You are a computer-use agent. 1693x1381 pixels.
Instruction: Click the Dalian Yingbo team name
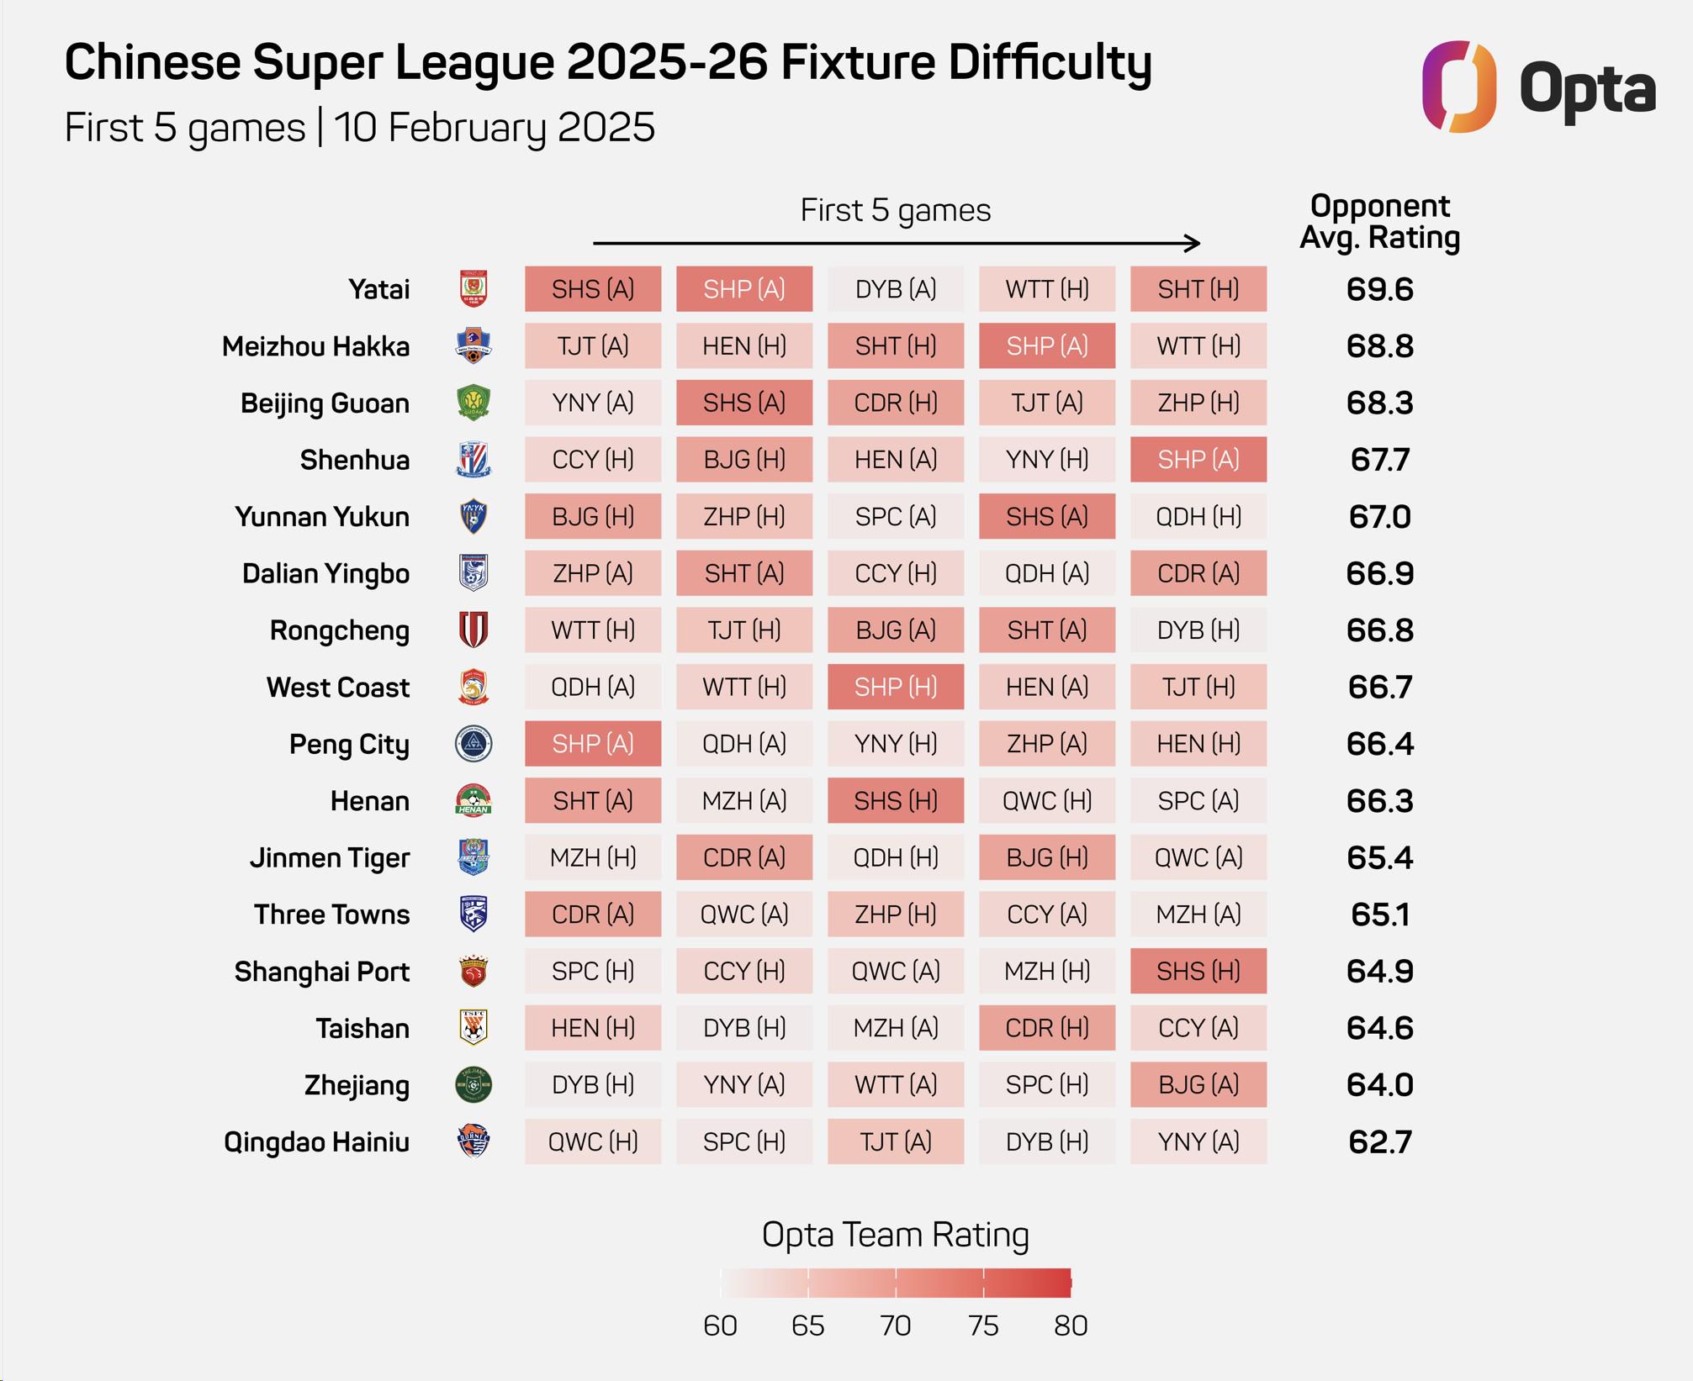pyautogui.click(x=325, y=574)
